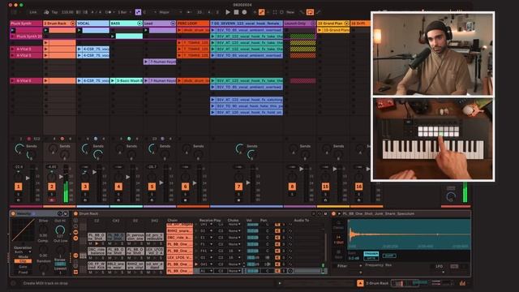Viewport: 519px width, 292px height.
Task: Select the DBC_ride chain in chain list
Action: (x=179, y=238)
